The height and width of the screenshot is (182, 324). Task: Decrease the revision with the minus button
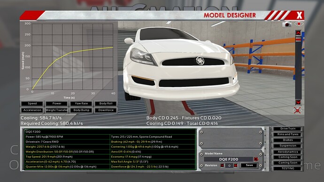[222, 166]
